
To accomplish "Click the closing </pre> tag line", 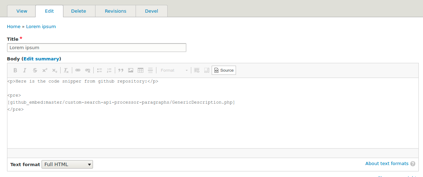I will point(15,109).
